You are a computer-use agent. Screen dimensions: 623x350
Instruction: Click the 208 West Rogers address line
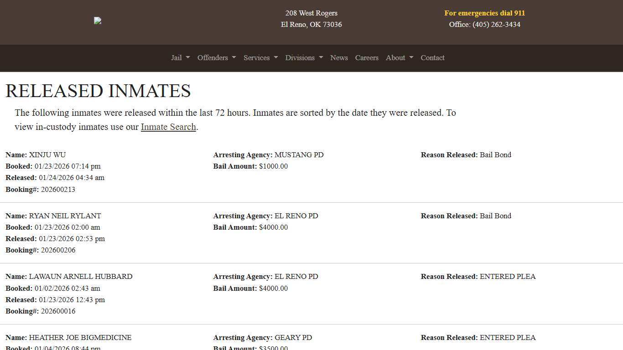(311, 13)
